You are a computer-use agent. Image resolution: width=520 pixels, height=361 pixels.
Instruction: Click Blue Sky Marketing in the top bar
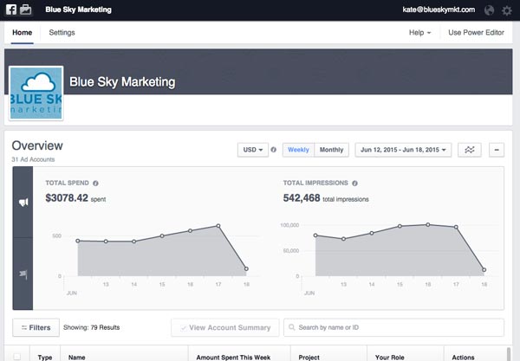tap(78, 10)
